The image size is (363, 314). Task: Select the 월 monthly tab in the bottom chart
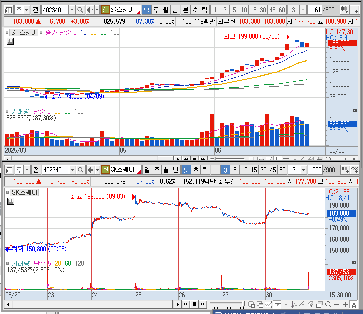click(166, 170)
